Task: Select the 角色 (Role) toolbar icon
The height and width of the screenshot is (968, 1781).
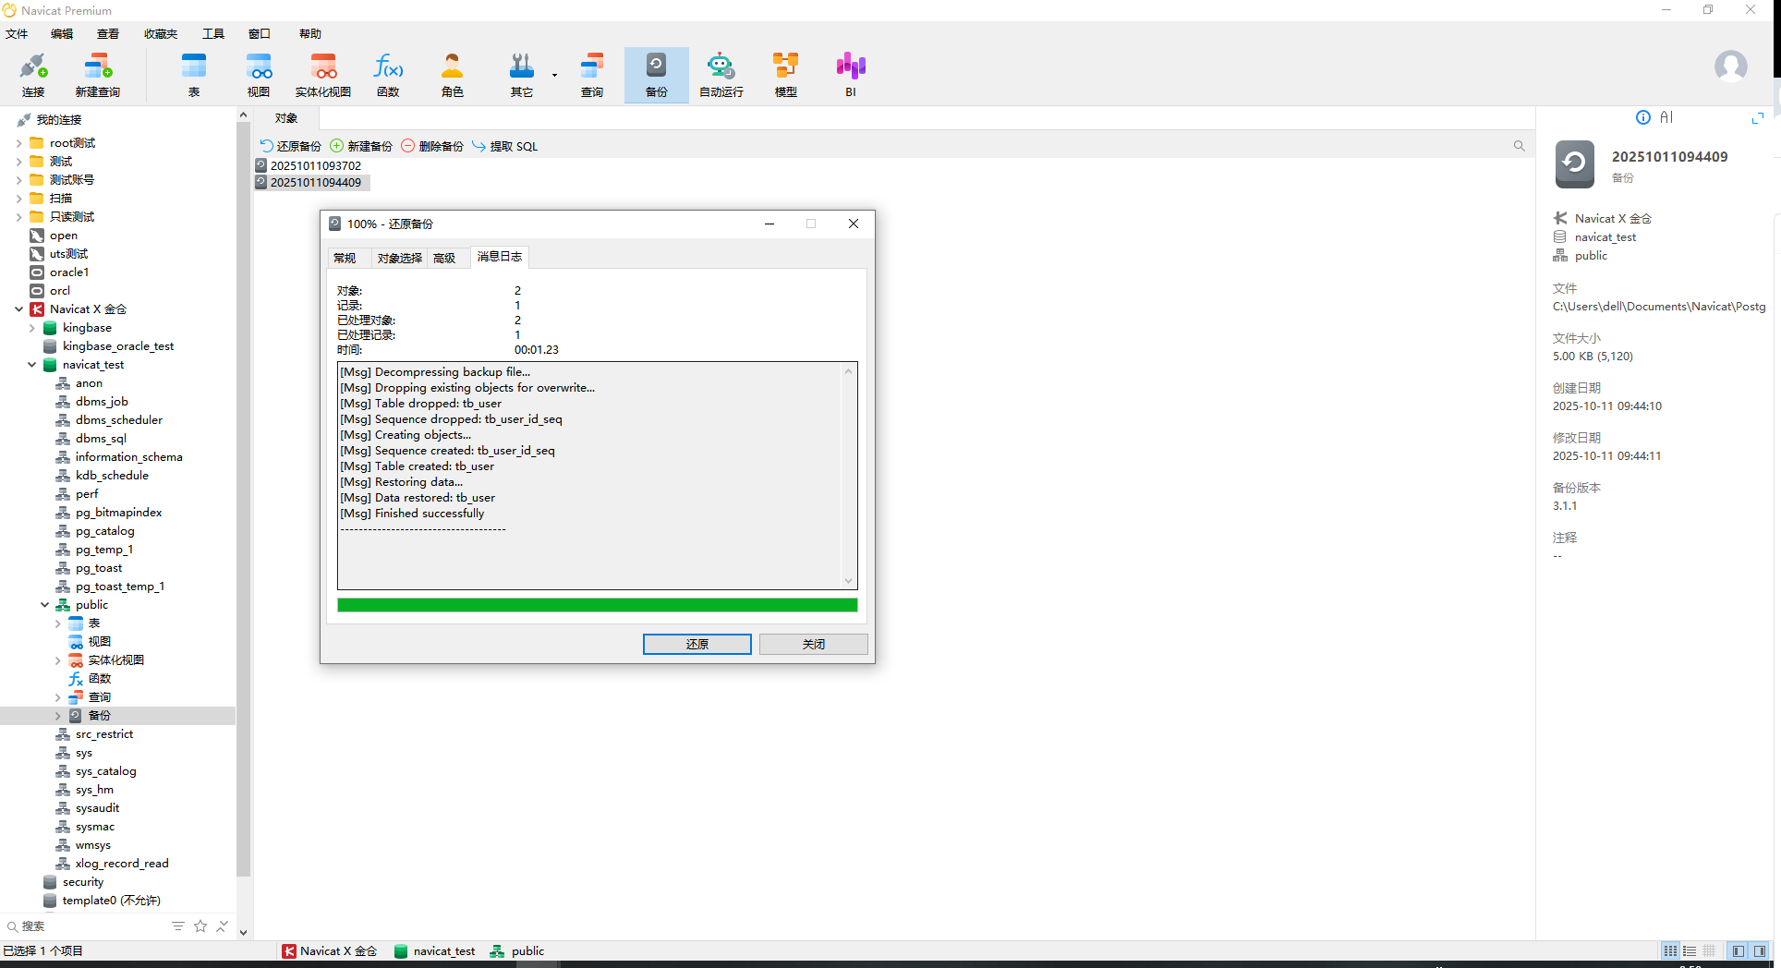Action: (453, 75)
